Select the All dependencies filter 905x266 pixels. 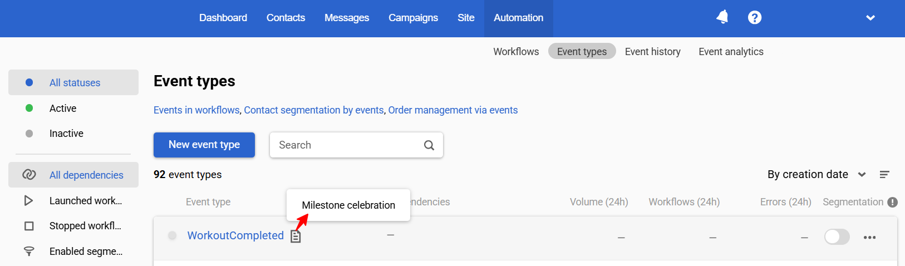(x=73, y=175)
